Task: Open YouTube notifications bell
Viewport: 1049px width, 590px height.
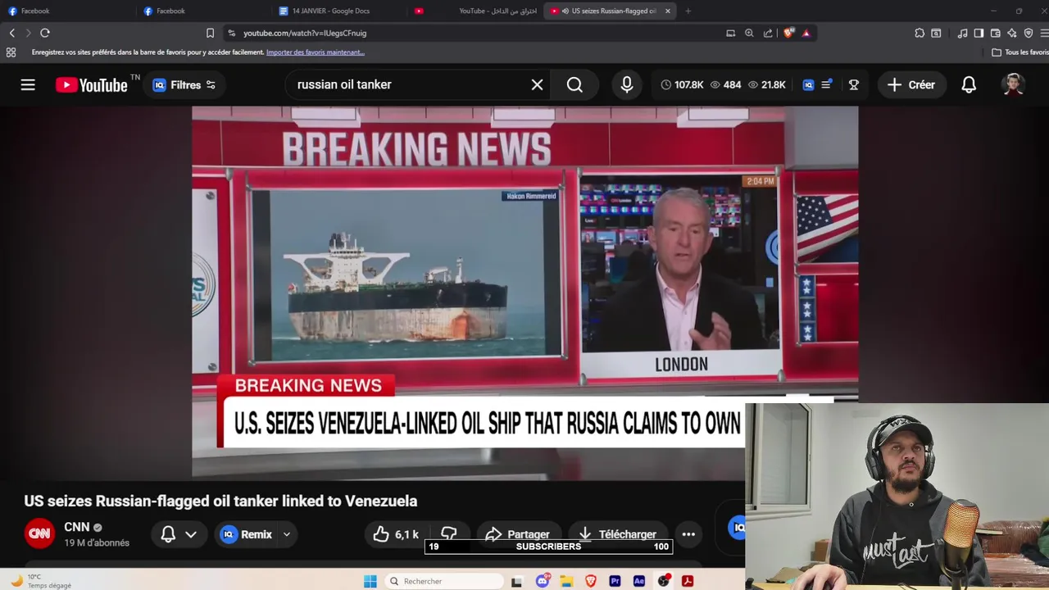Action: [969, 84]
